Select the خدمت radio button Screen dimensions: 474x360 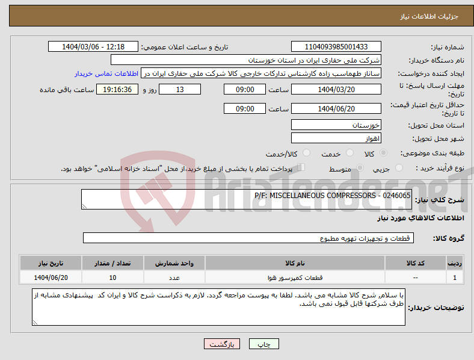click(349, 153)
